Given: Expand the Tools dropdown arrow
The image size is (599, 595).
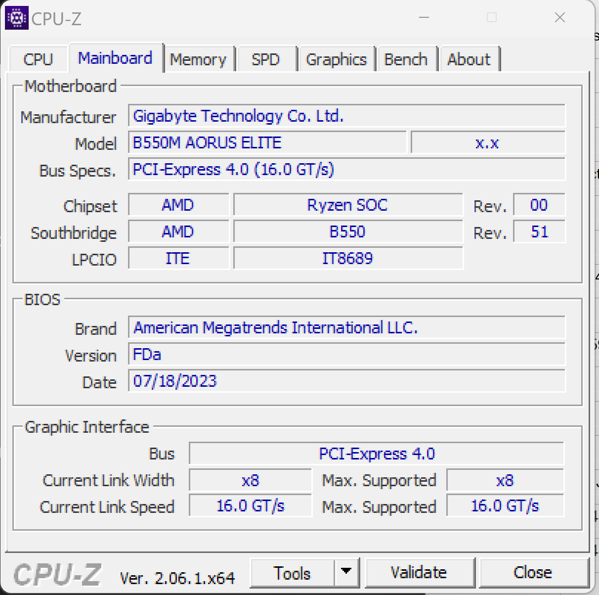Looking at the screenshot, I should [346, 572].
